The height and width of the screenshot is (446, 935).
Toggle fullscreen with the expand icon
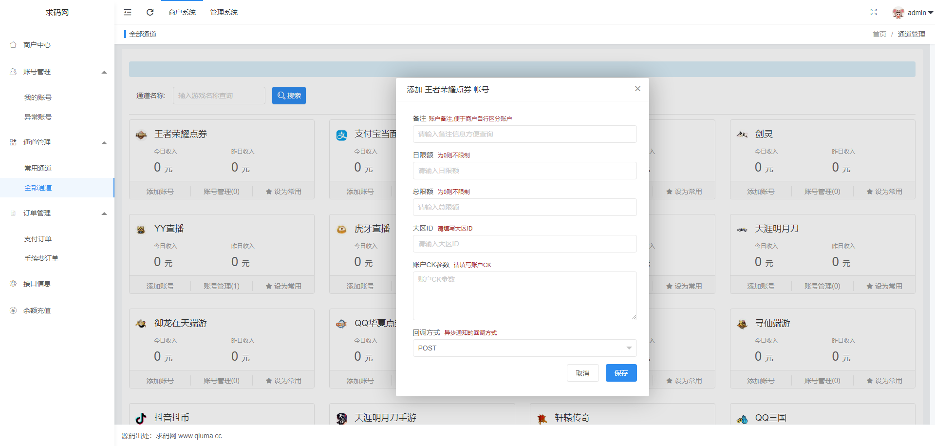(x=874, y=12)
